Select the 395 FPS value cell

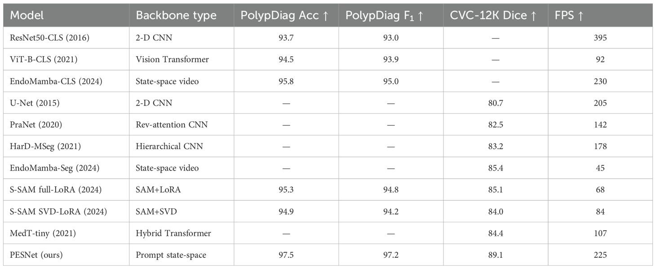599,38
